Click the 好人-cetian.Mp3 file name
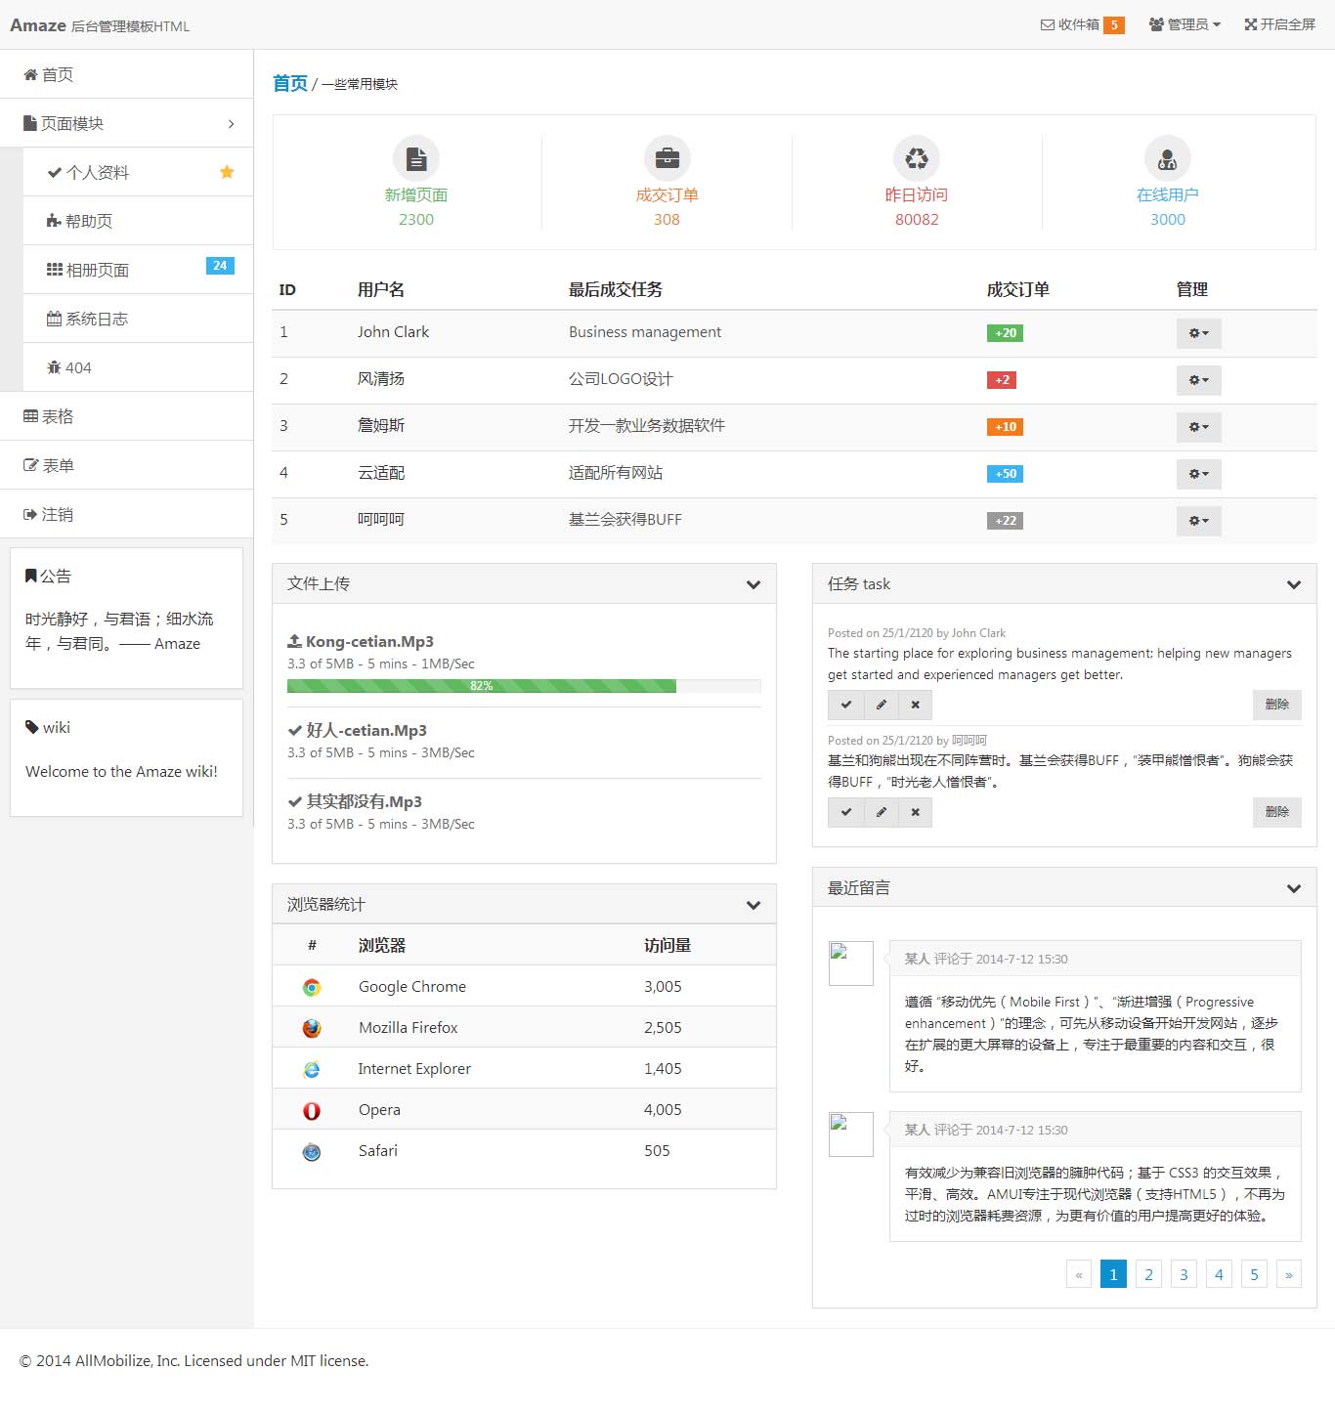The height and width of the screenshot is (1413, 1335). click(x=366, y=730)
